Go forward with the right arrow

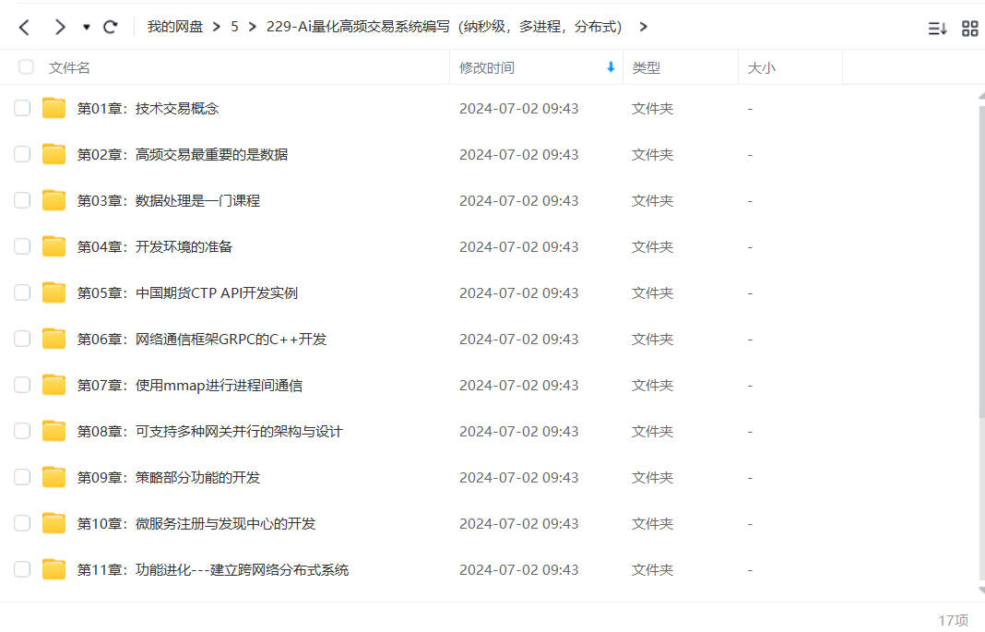point(60,27)
